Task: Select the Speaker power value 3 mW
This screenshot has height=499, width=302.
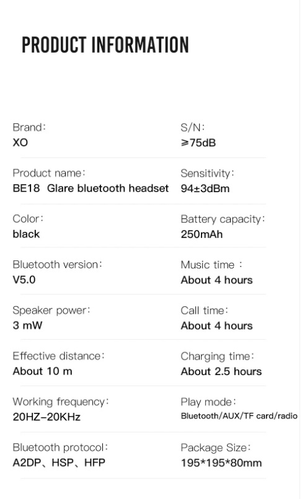Action: pos(27,325)
